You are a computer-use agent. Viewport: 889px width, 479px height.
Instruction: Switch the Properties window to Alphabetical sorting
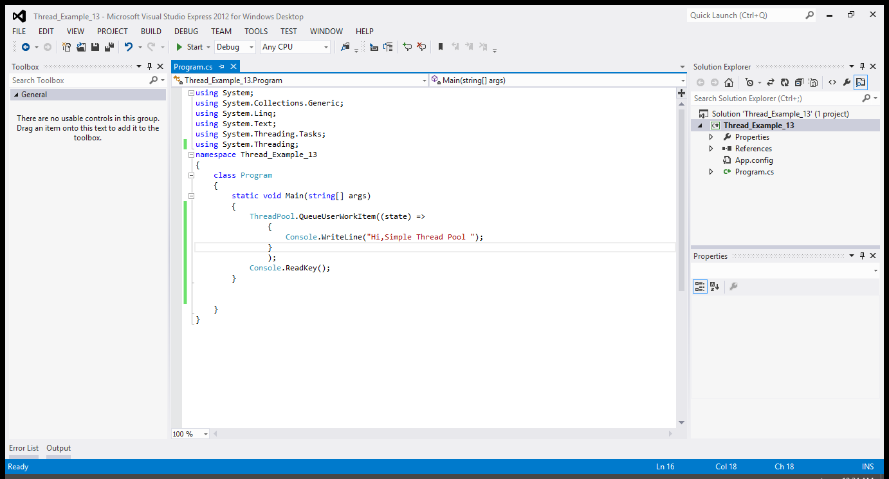(715, 286)
